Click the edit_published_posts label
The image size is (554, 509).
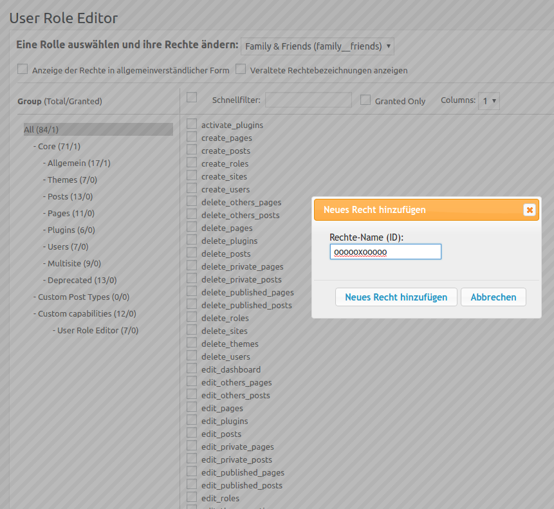pos(242,485)
